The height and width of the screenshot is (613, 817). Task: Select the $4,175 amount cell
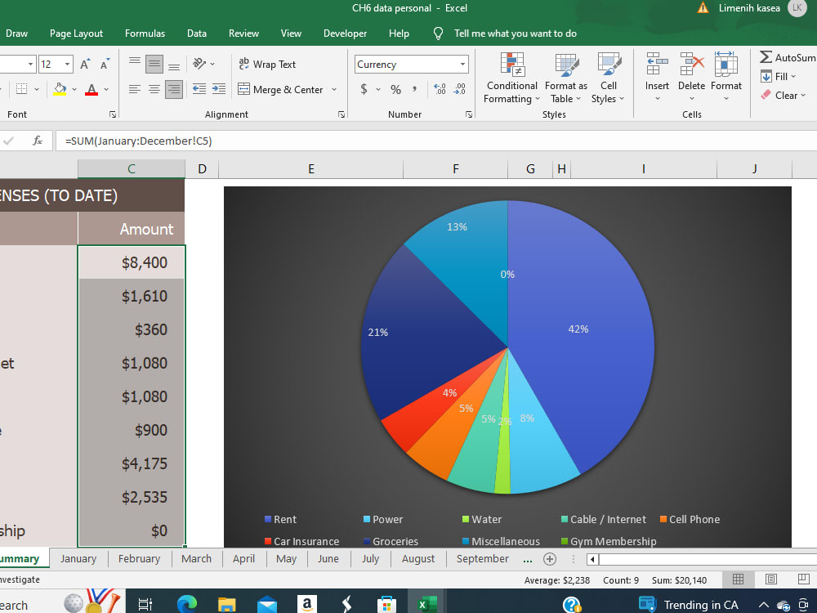[132, 463]
